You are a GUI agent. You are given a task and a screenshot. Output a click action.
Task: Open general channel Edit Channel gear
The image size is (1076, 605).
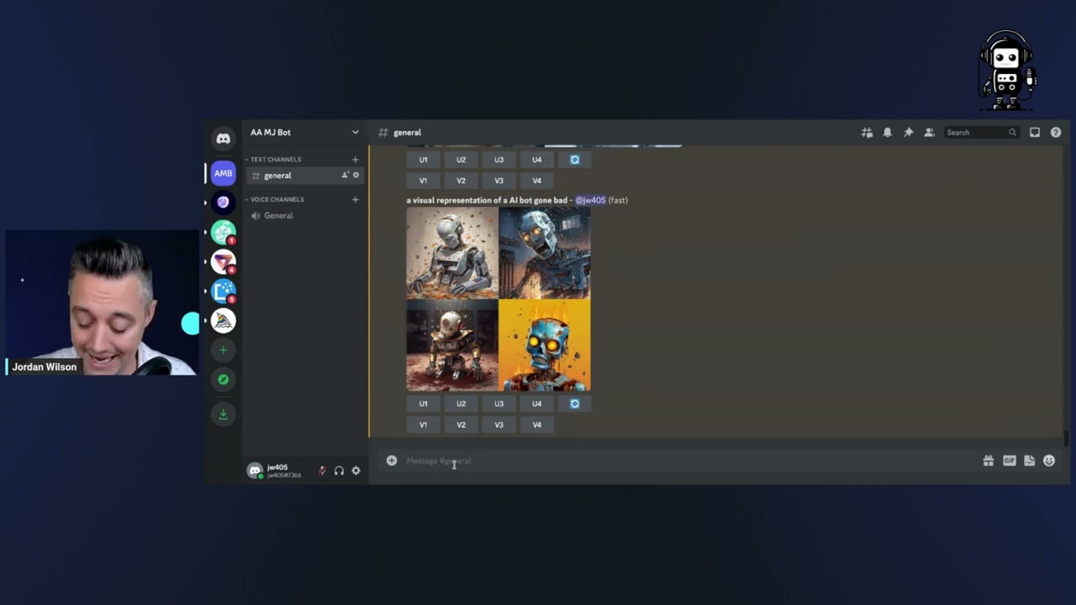click(356, 175)
